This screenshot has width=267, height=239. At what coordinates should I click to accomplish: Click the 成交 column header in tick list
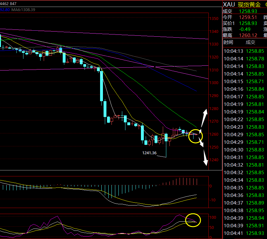click(250, 42)
